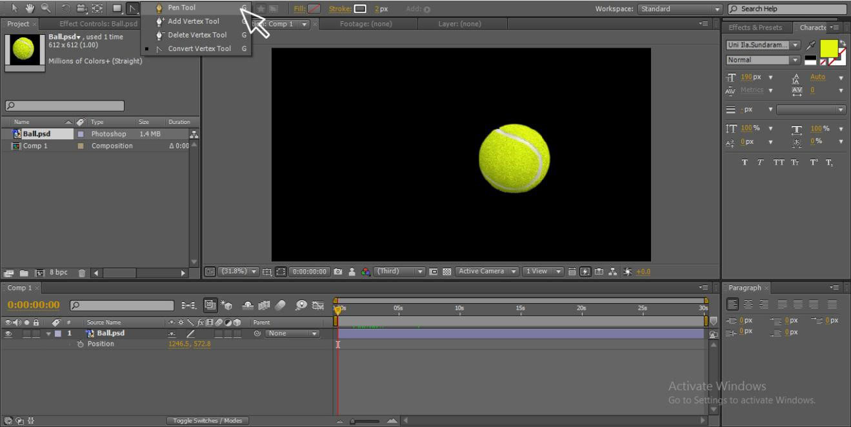This screenshot has height=427, width=851.
Task: Open the Parent dropdown set to None
Action: click(x=292, y=333)
